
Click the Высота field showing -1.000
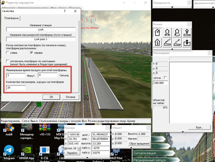(x=144, y=134)
